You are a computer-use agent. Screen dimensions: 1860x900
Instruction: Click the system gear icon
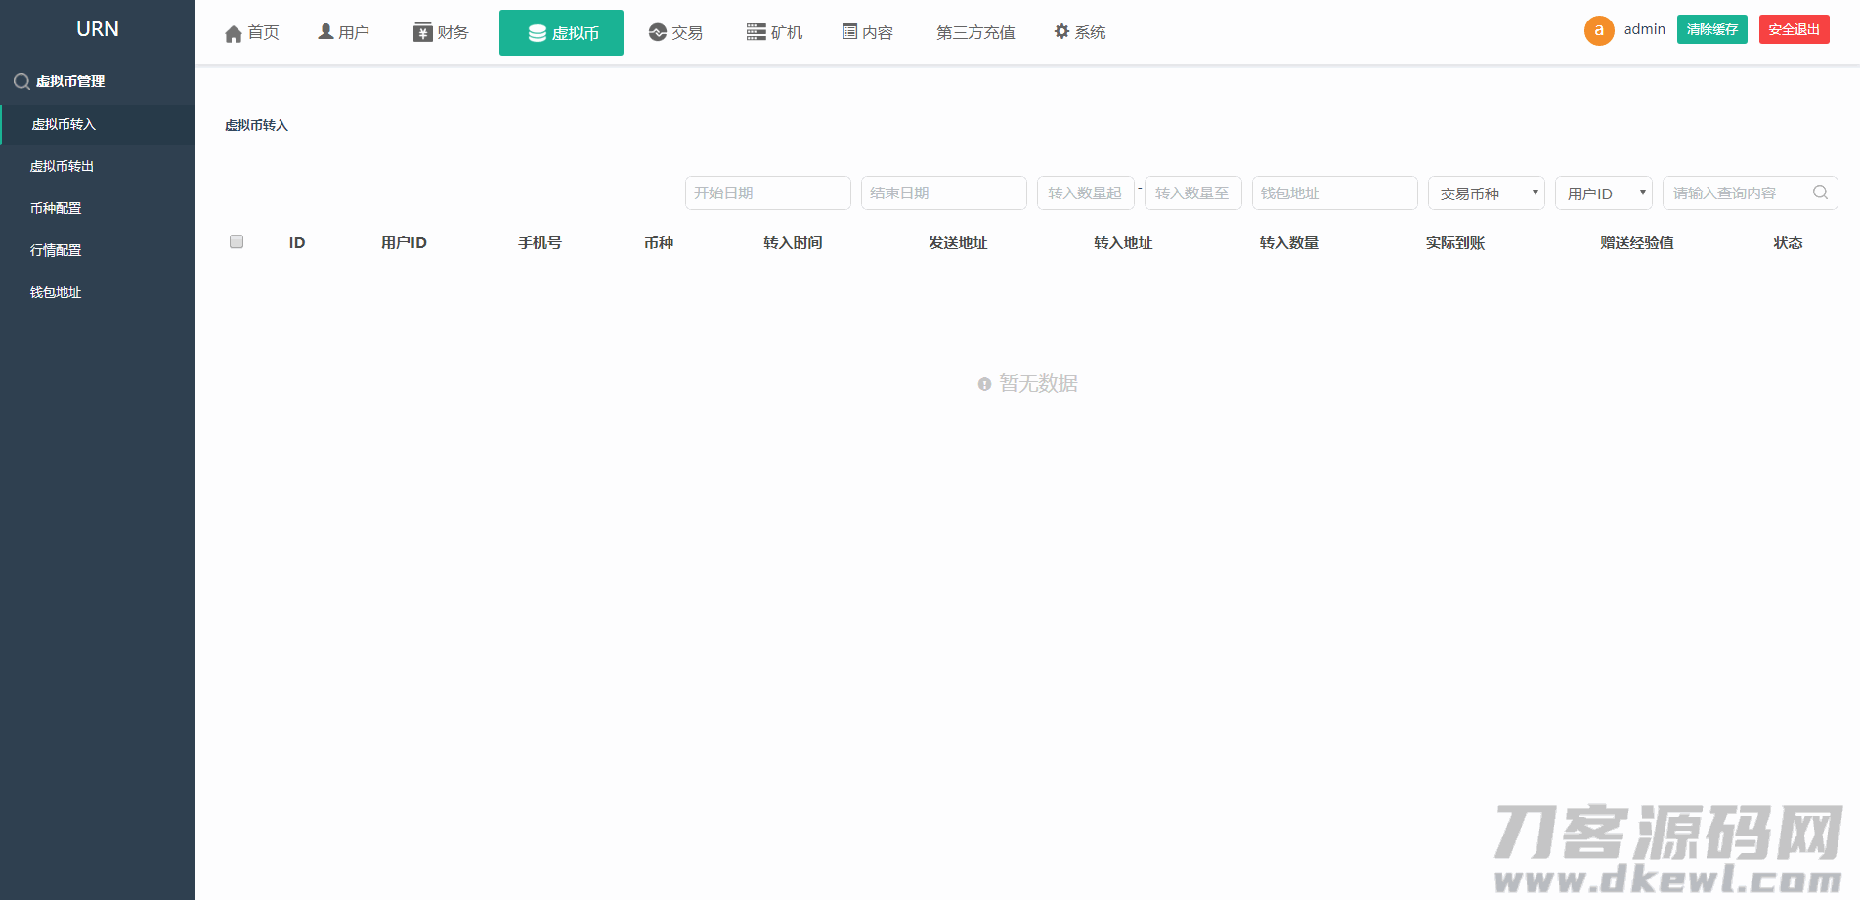coord(1061,32)
